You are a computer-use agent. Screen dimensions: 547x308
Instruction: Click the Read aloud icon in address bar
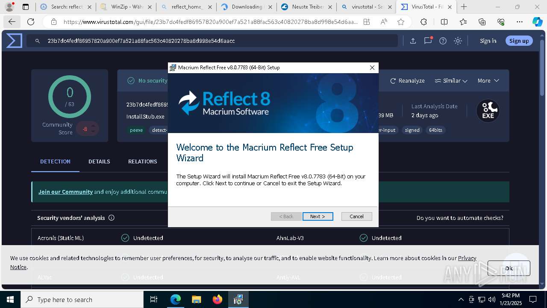point(384,22)
